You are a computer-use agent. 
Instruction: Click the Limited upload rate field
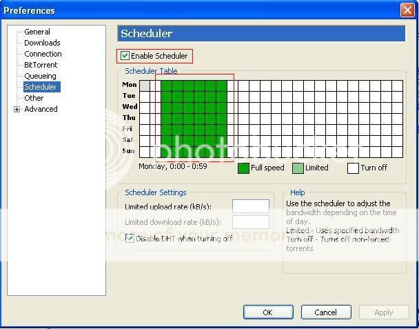(251, 206)
